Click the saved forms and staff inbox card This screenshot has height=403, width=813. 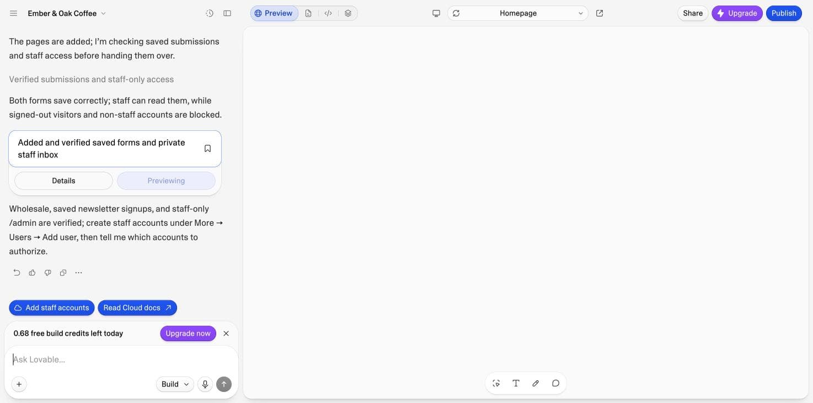(x=115, y=149)
